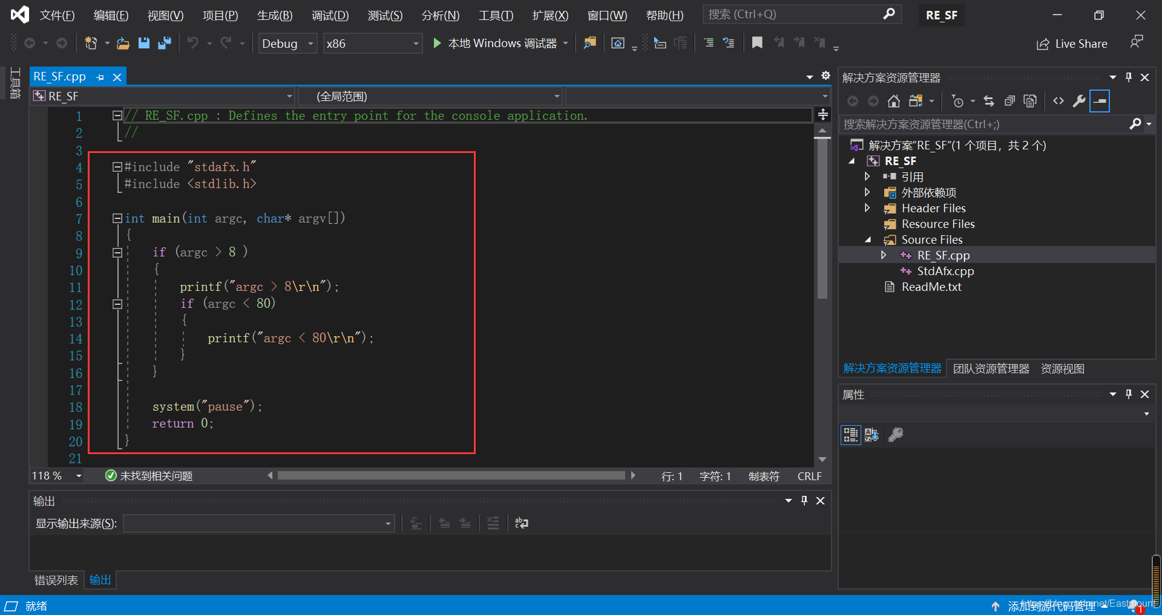The height and width of the screenshot is (615, 1162).
Task: Click 本地 Windows 调试器 button
Action: pos(502,44)
